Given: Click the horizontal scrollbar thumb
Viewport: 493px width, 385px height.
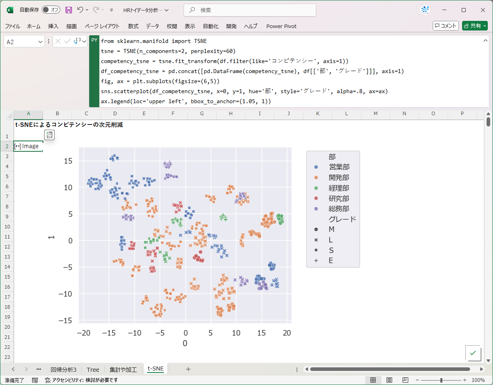Looking at the screenshot, I should click(390, 369).
